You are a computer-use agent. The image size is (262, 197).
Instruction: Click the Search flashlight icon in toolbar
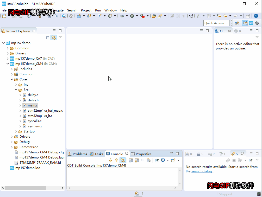(x=160, y=16)
